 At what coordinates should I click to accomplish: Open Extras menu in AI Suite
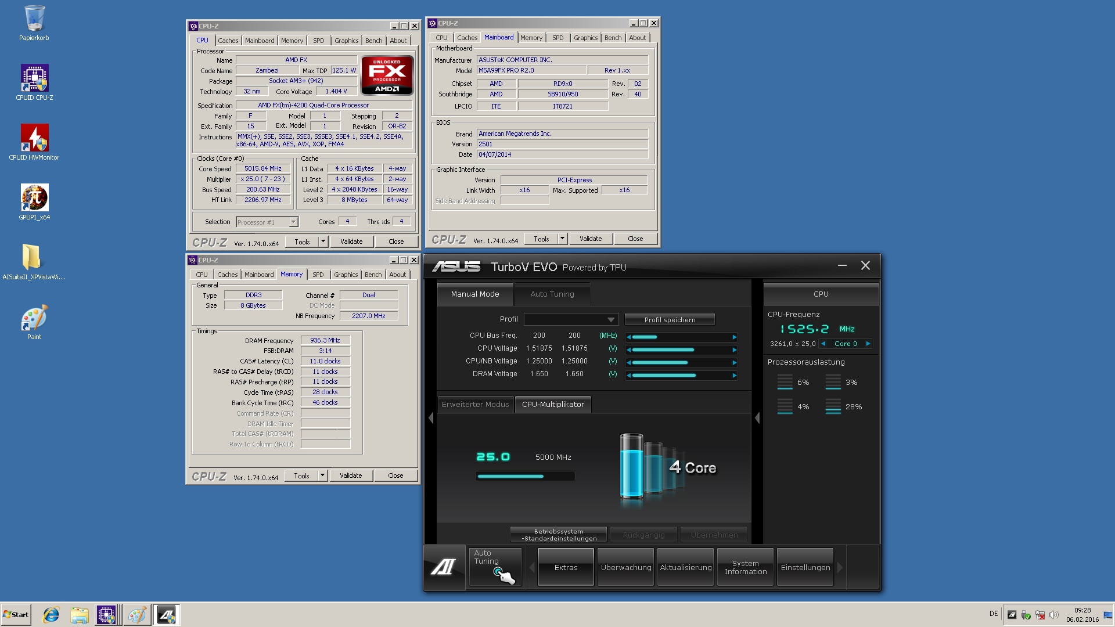(x=566, y=567)
